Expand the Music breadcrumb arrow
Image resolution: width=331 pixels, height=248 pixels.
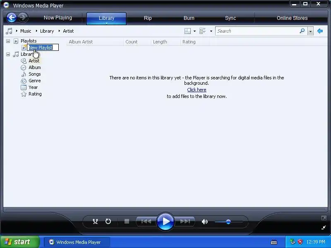point(17,31)
